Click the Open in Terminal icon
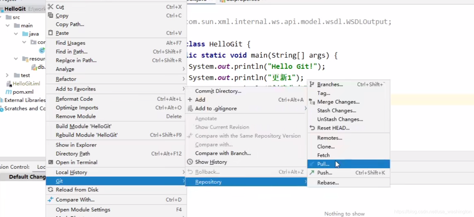The width and height of the screenshot is (474, 217). point(51,162)
